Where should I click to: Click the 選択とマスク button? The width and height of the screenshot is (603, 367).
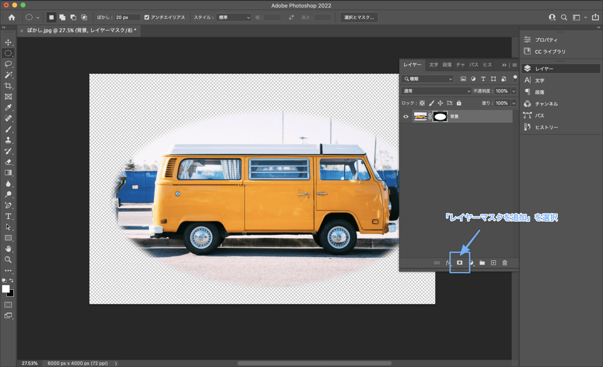(x=360, y=17)
